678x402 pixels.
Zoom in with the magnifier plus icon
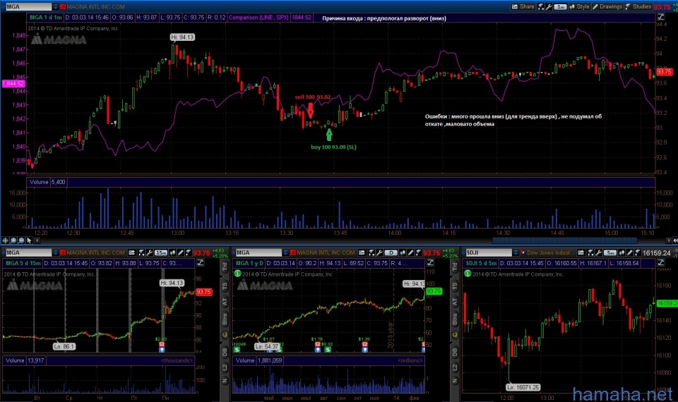coord(13,240)
